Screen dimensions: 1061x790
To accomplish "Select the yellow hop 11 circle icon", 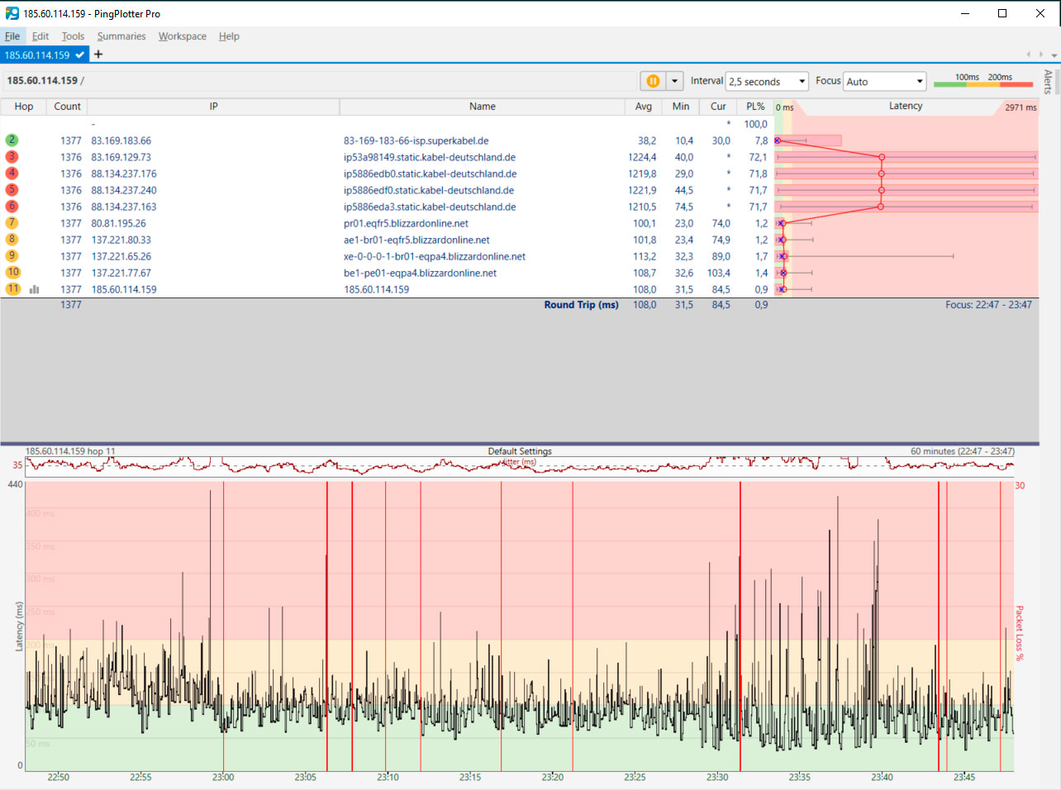I will tap(12, 289).
